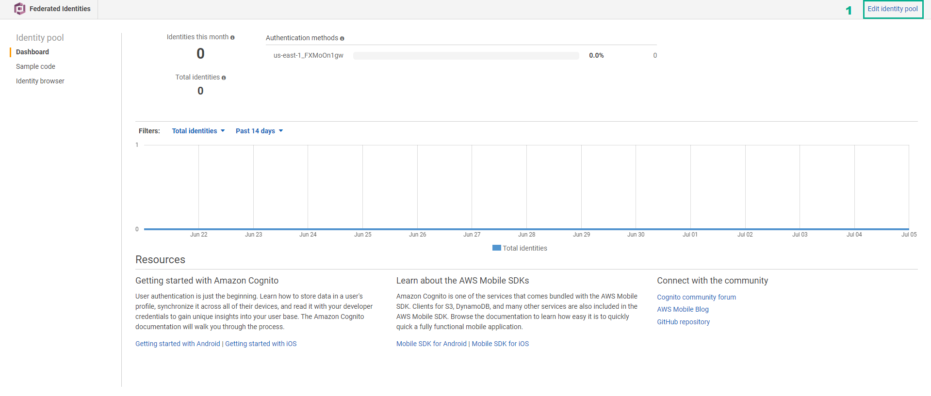Click the Jun 22 chart axis label
The height and width of the screenshot is (396, 931).
(198, 235)
